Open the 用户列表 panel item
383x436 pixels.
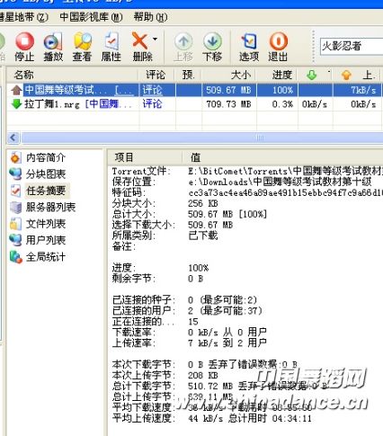pyautogui.click(x=46, y=240)
